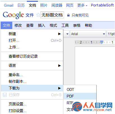Click the PortableSoft account link
The width and height of the screenshot is (115, 114).
(x=102, y=5)
